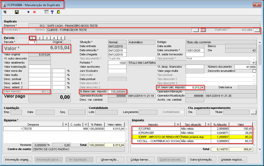Click the Informação baixa button

(x=48, y=160)
